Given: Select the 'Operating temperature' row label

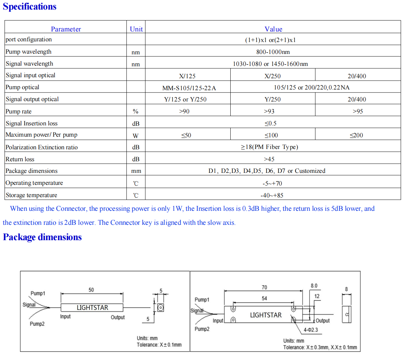Looking at the screenshot, I should [34, 183].
